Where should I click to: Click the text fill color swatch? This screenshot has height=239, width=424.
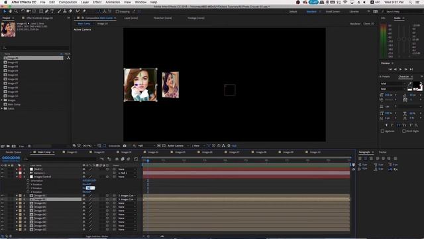tap(417, 85)
